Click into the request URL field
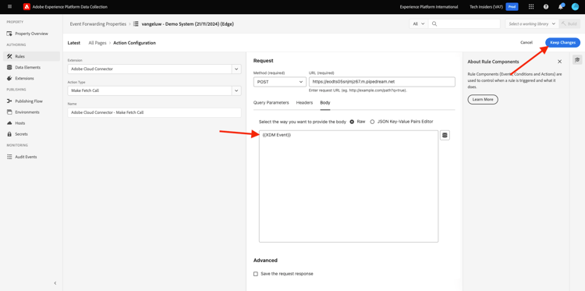 (x=382, y=82)
